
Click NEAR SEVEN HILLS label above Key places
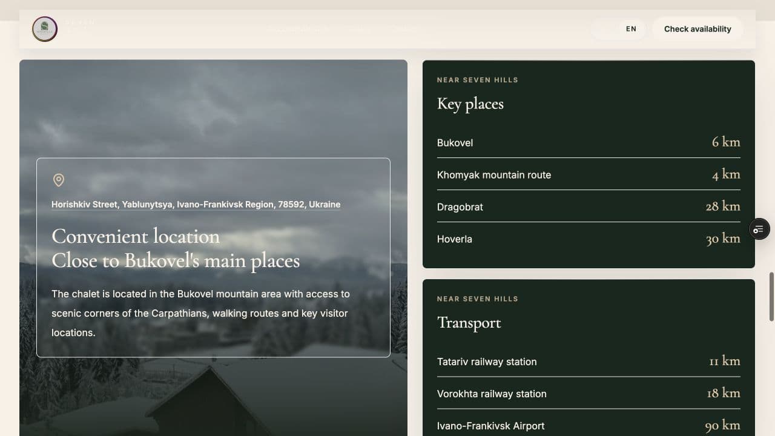(x=478, y=80)
